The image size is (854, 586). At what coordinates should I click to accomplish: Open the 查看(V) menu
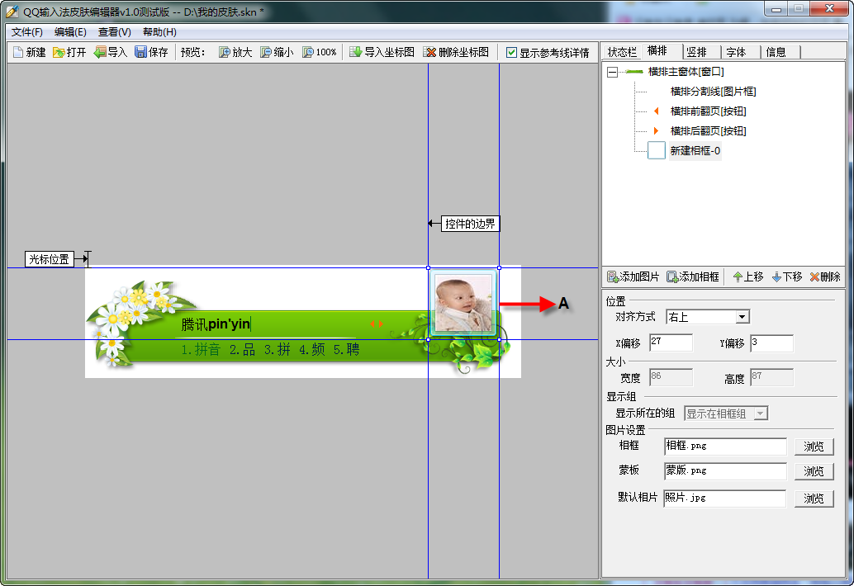[x=114, y=32]
